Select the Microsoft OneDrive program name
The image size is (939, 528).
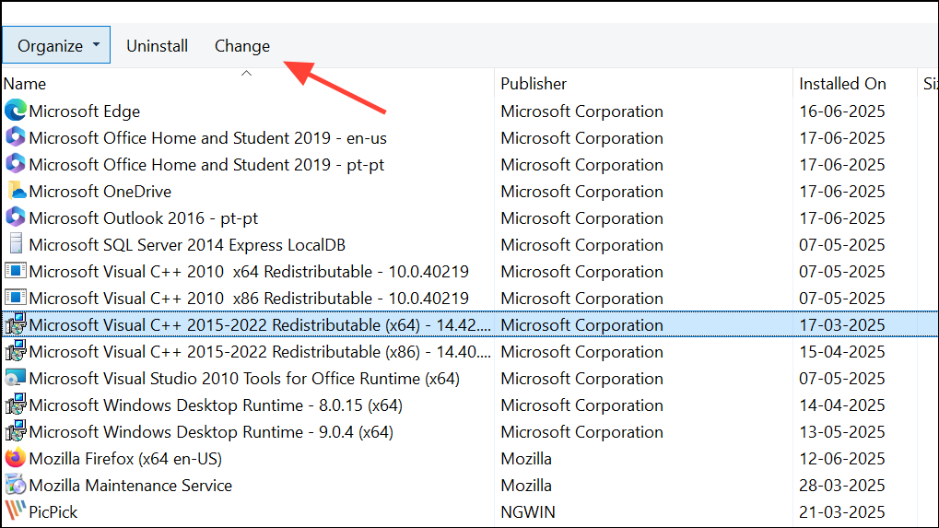(100, 192)
